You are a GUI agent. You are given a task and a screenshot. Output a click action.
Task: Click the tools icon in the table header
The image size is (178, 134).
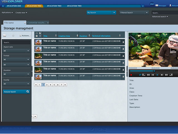click(x=40, y=33)
